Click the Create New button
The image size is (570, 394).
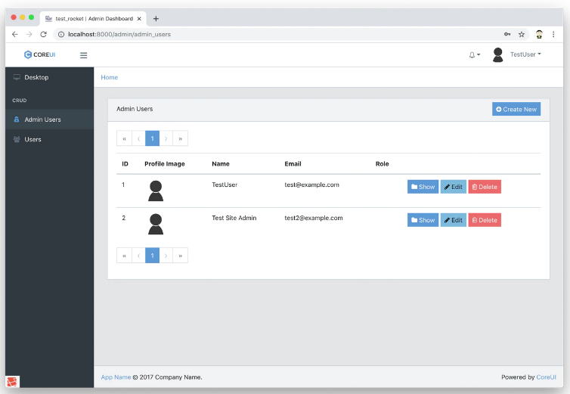(516, 109)
